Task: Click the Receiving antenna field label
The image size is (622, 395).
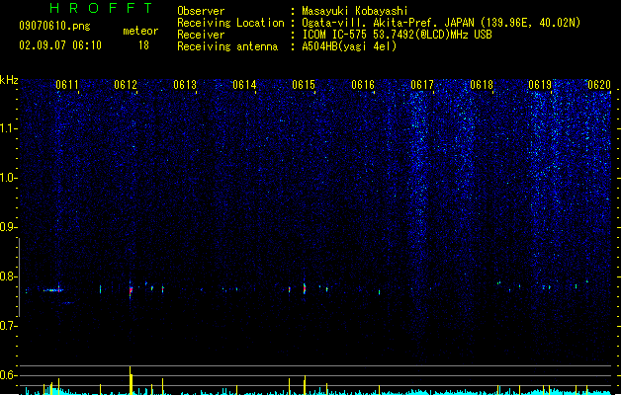Action: [227, 46]
